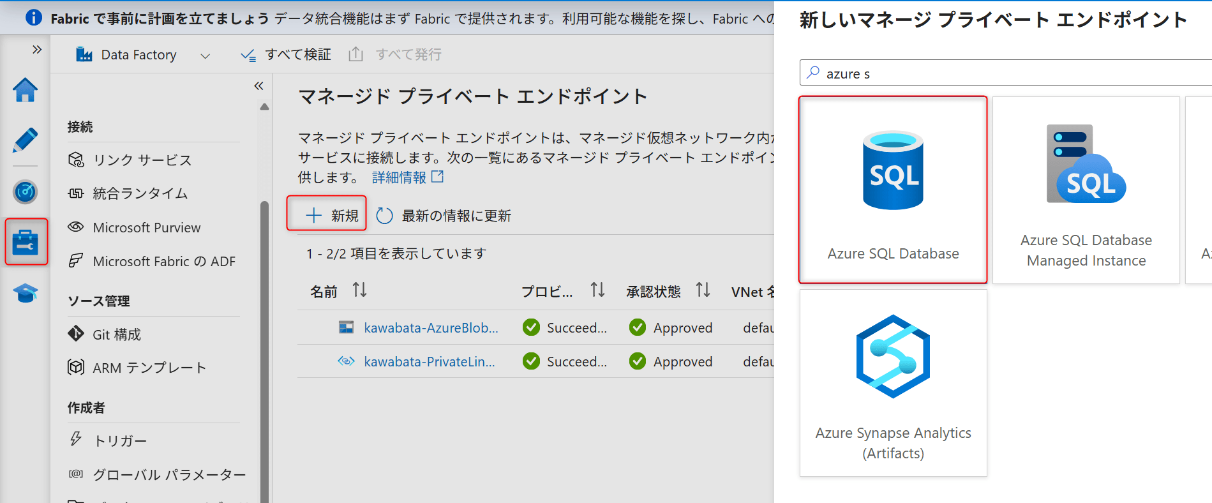Click Approved status in kawabata-AzureBlob row
This screenshot has height=503, width=1212.
point(670,328)
